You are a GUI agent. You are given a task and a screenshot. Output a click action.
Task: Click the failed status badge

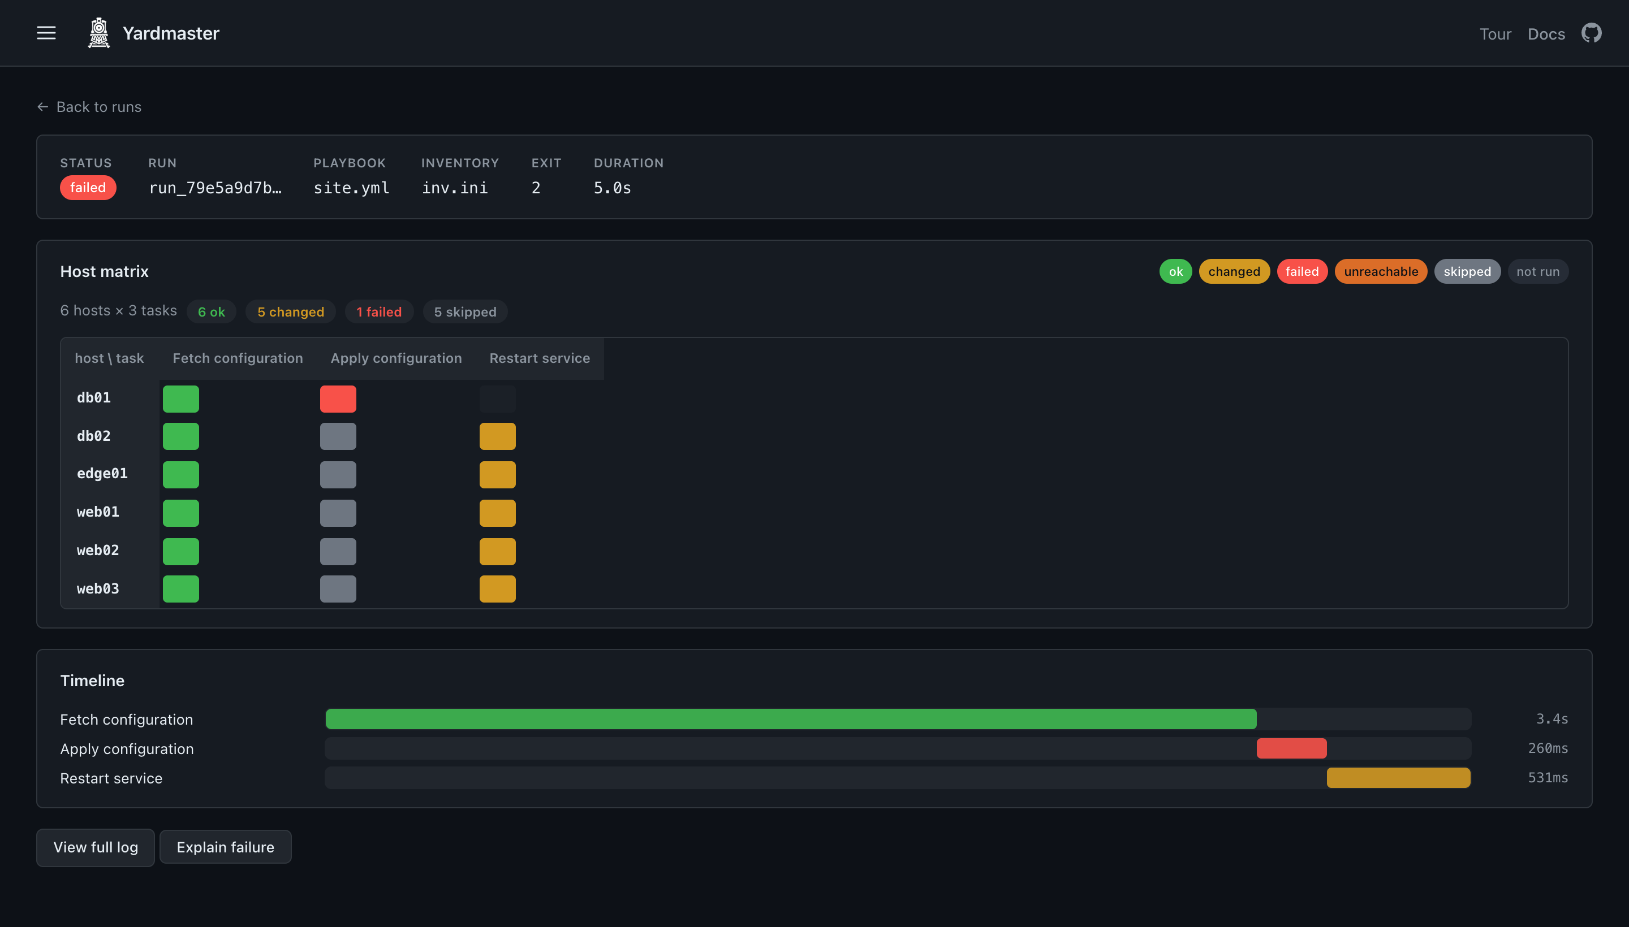tap(88, 188)
